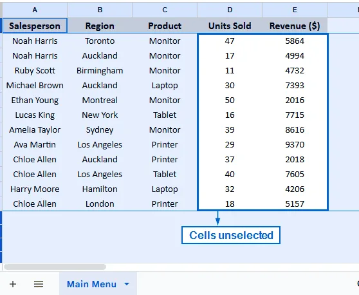Select the revenue value 5157
359x295 pixels.
[x=295, y=204]
